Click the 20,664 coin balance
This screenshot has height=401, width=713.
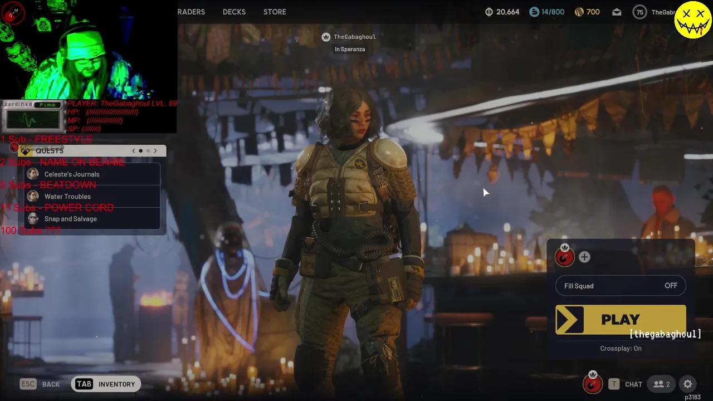pyautogui.click(x=507, y=12)
